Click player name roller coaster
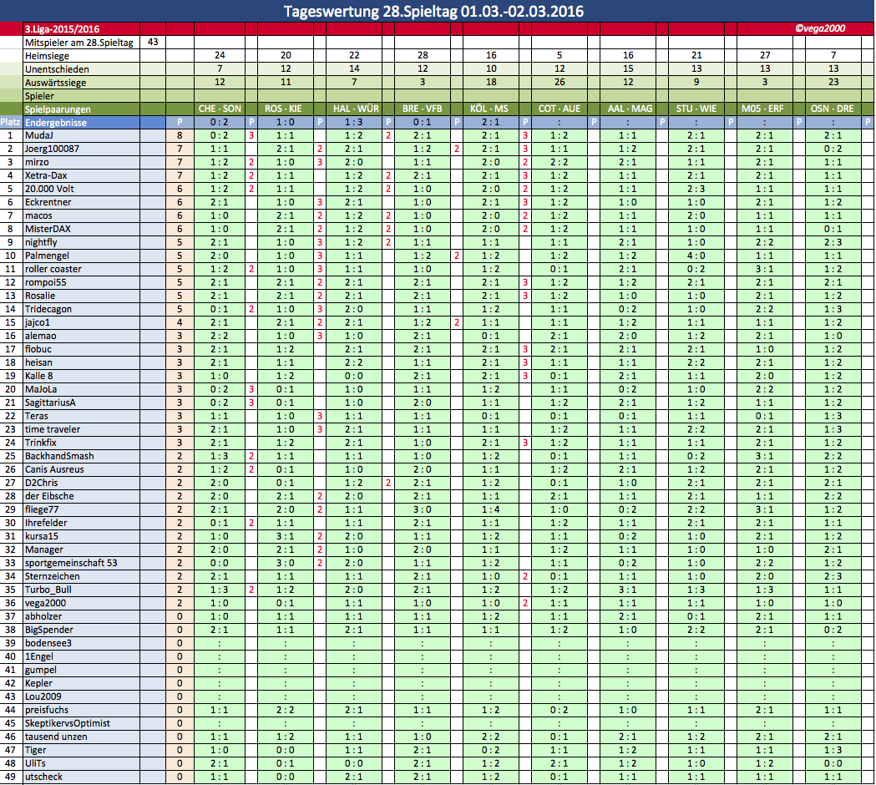876x785 pixels. pyautogui.click(x=53, y=269)
